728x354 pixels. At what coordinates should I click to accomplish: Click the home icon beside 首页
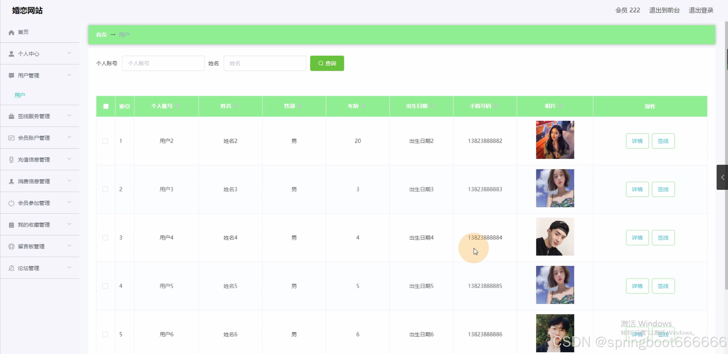point(11,32)
